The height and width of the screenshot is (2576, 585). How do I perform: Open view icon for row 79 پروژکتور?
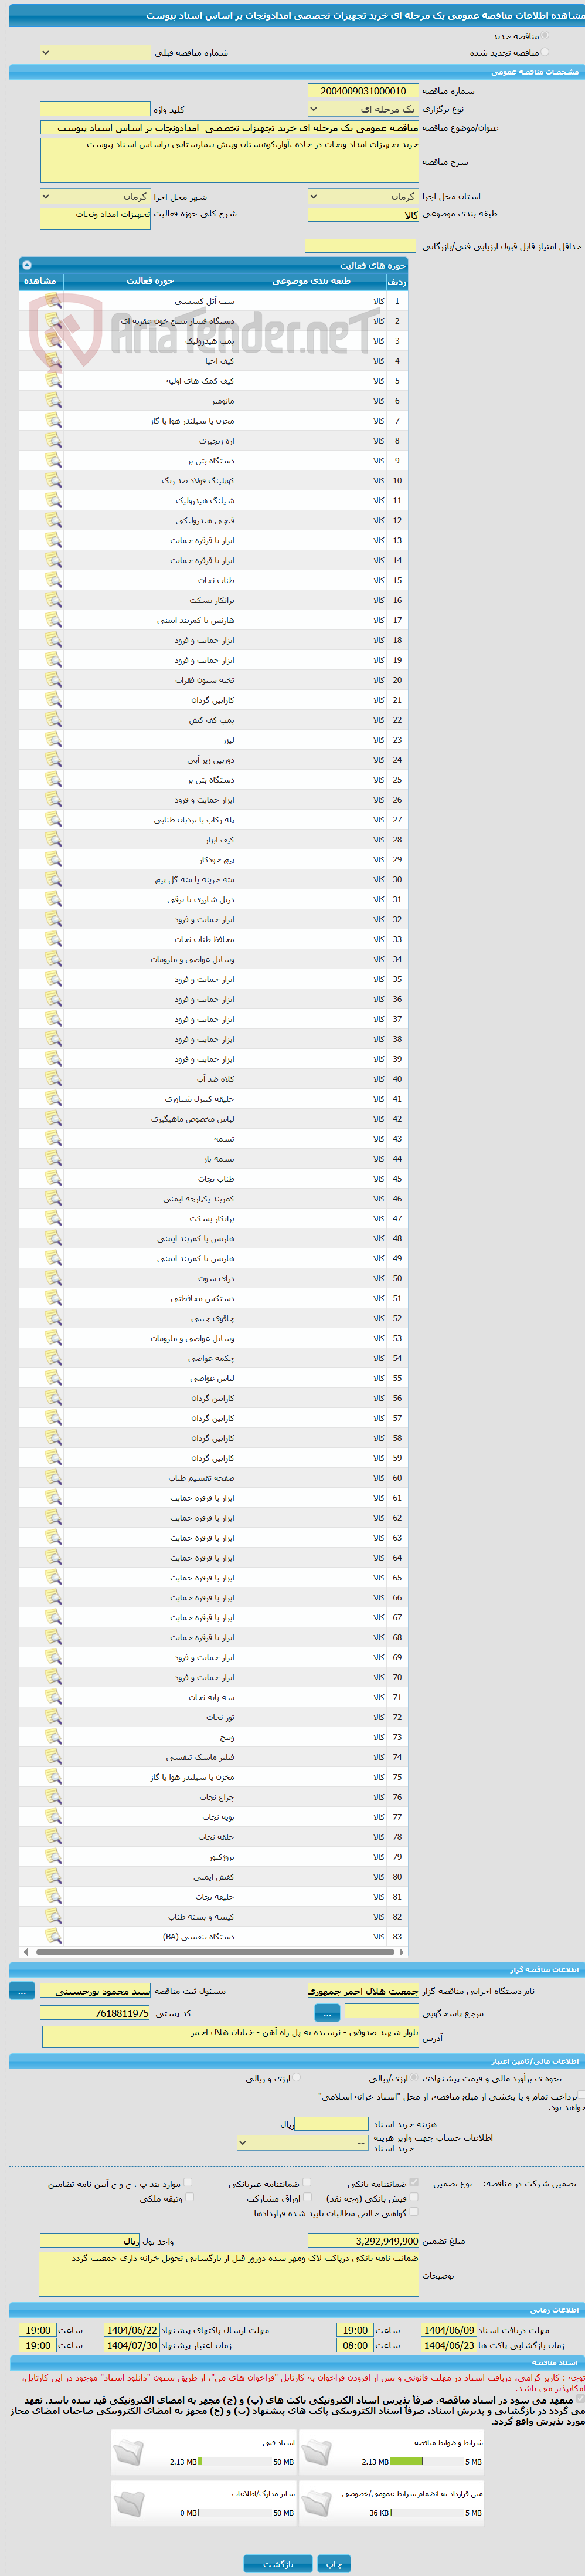tap(53, 1857)
